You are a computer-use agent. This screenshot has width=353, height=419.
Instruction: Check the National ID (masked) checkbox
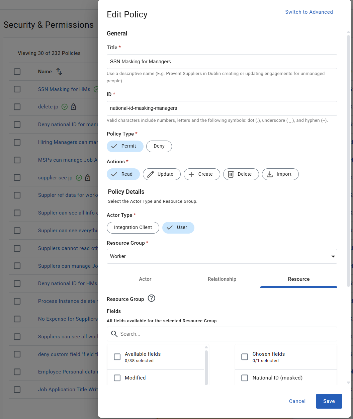click(x=245, y=378)
